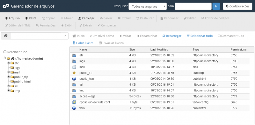Expand the ssl folder in tree
This screenshot has height=125, width=255.
(x=9, y=86)
